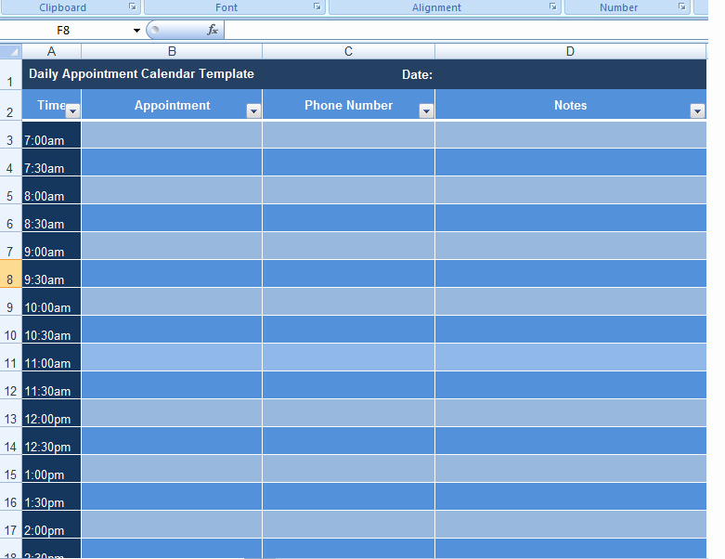Open Number group dialog launcher
Viewport: 725px width, 559px height.
point(682,6)
